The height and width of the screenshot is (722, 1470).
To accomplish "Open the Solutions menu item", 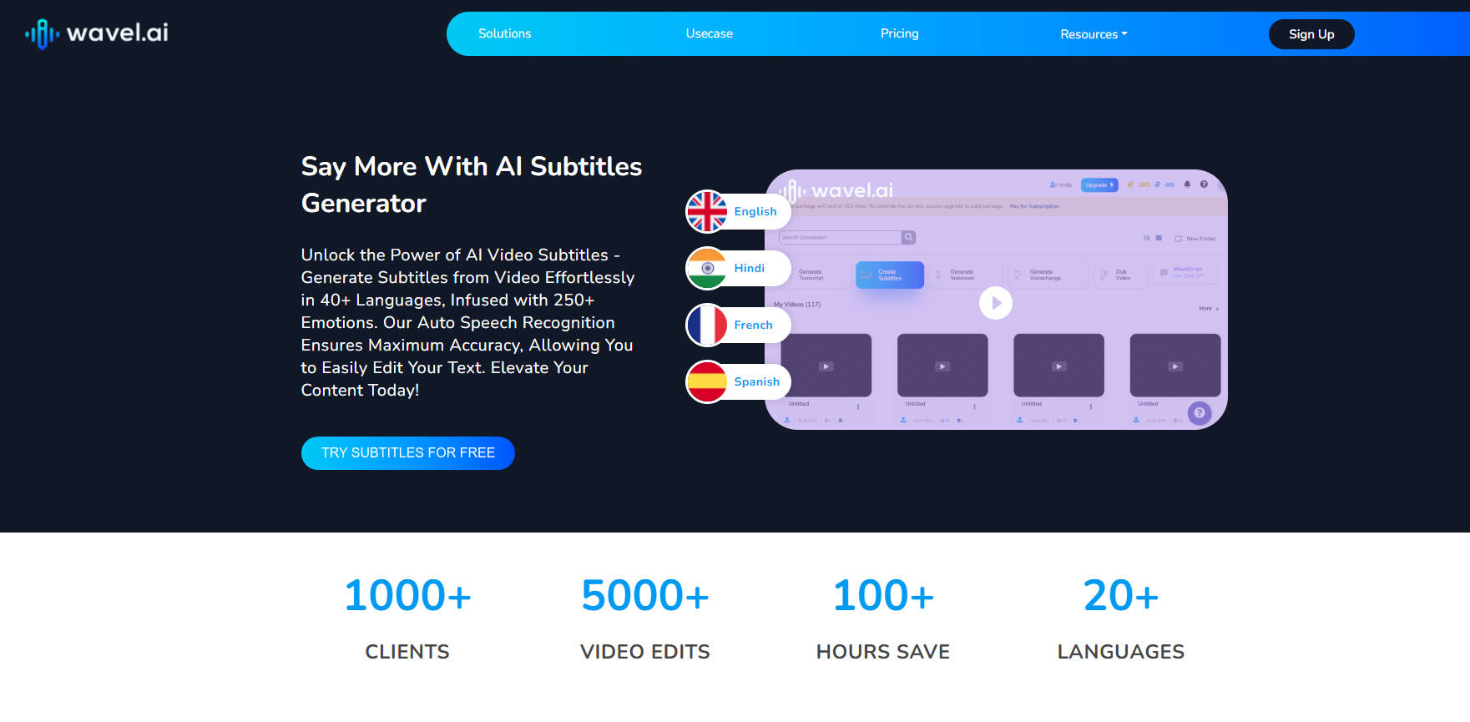I will point(504,33).
